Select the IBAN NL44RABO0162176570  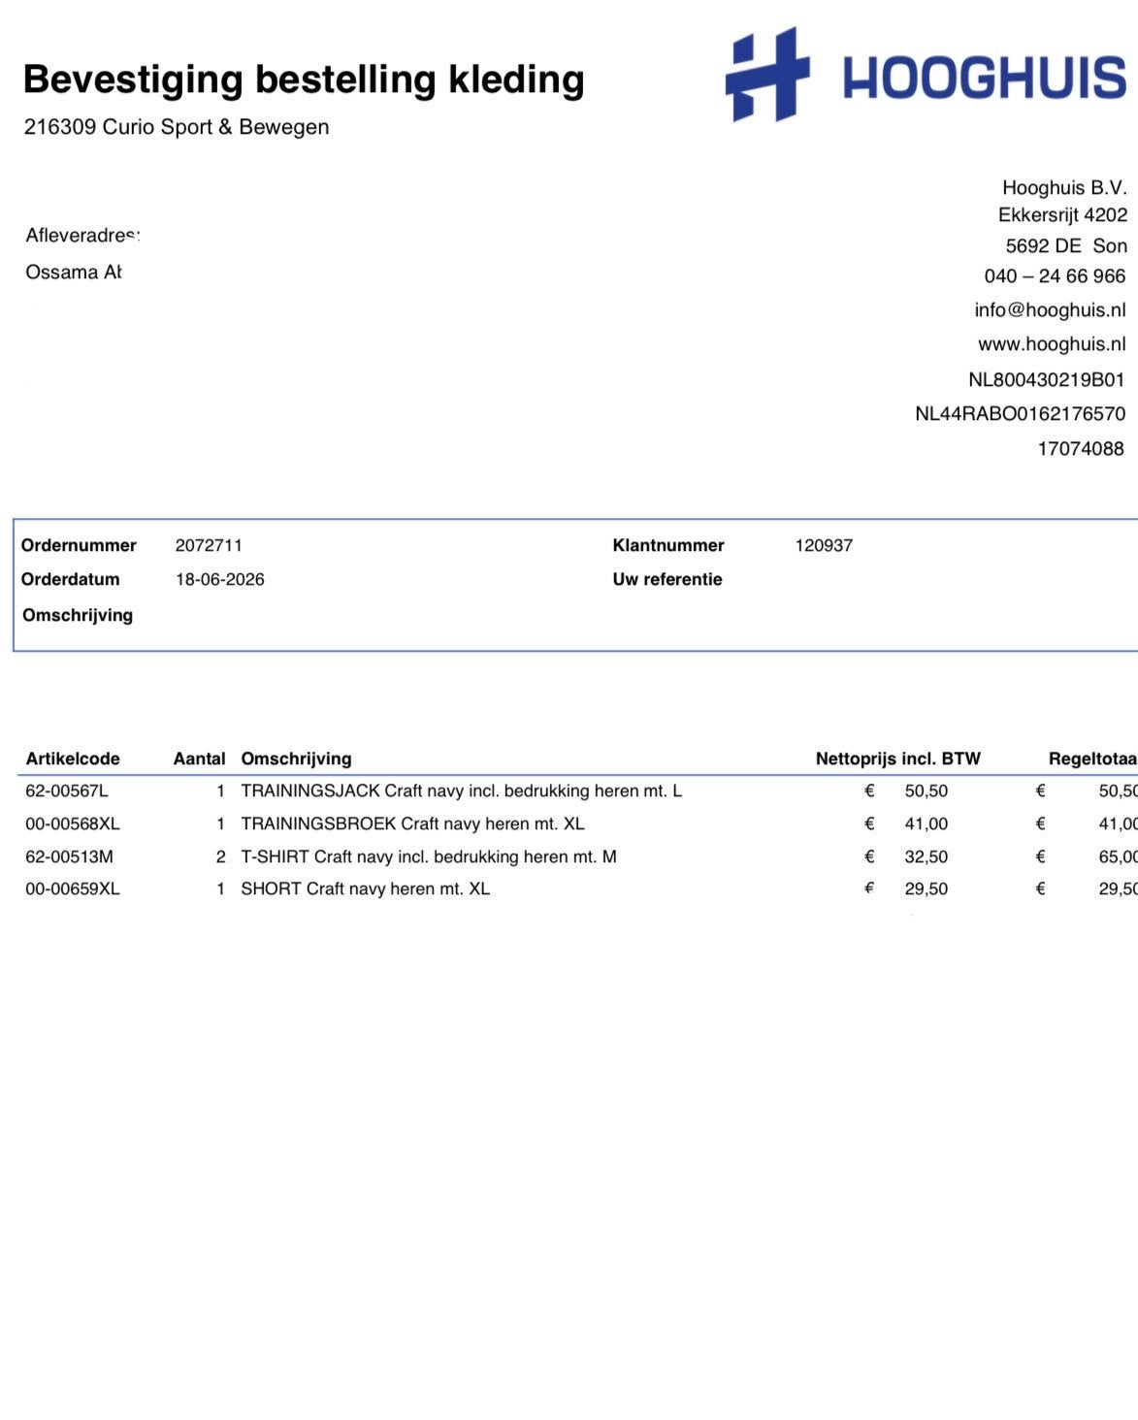click(1021, 413)
